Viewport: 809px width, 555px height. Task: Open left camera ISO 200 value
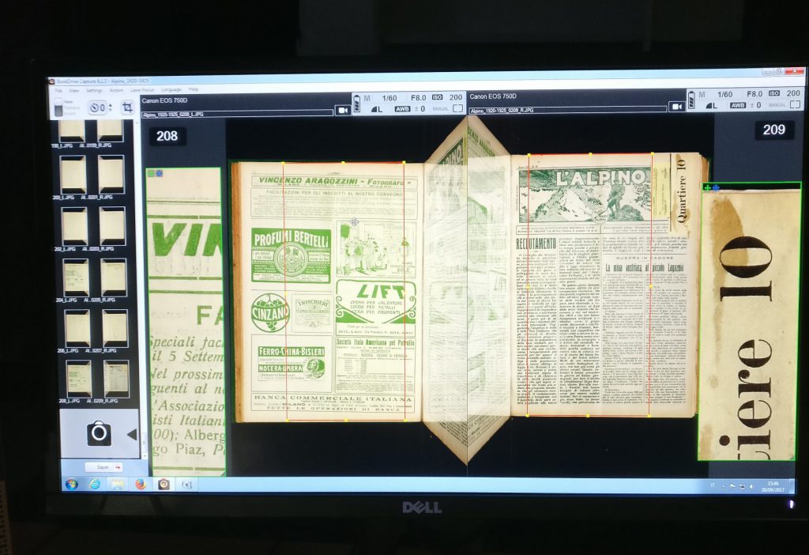click(456, 97)
